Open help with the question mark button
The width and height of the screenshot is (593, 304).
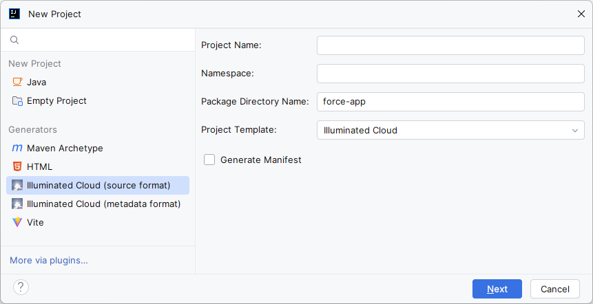21,287
